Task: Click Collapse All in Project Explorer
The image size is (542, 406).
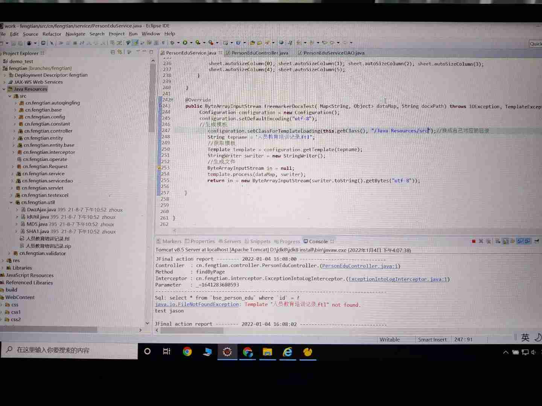Action: [x=113, y=53]
